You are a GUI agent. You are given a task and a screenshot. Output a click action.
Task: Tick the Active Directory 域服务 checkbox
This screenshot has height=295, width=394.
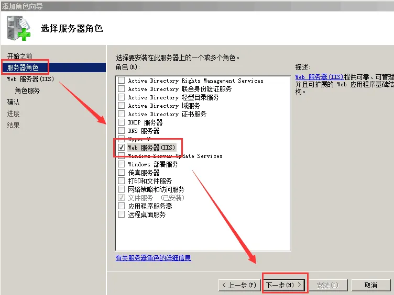point(122,105)
